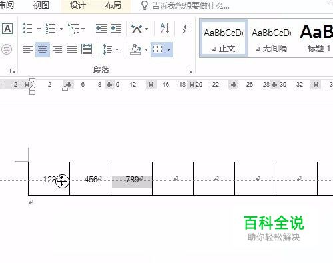Click table cell containing 789

coord(131,179)
